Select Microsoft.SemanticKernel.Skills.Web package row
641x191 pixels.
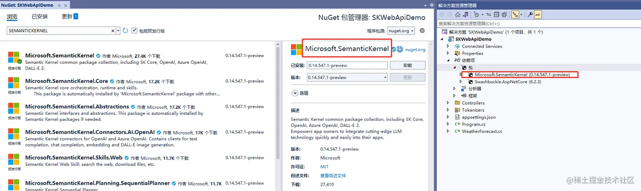tap(139, 163)
